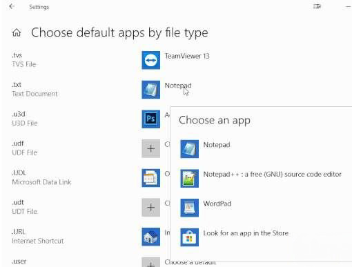Open the Settings home icon
This screenshot has height=267, width=352.
point(17,32)
